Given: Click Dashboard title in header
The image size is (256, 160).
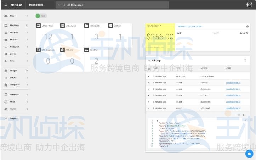Looking at the screenshot, I should (x=36, y=5).
